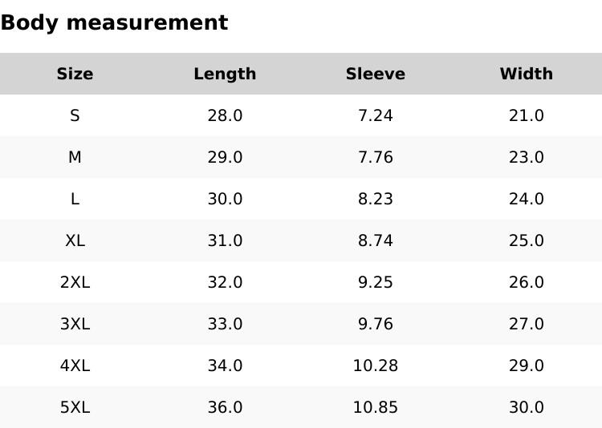
Task: Click the 8.74 sleeve cell
Action: click(x=375, y=240)
